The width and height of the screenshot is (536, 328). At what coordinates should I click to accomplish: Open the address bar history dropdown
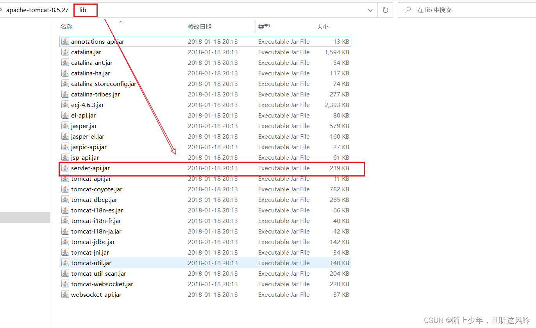[370, 11]
